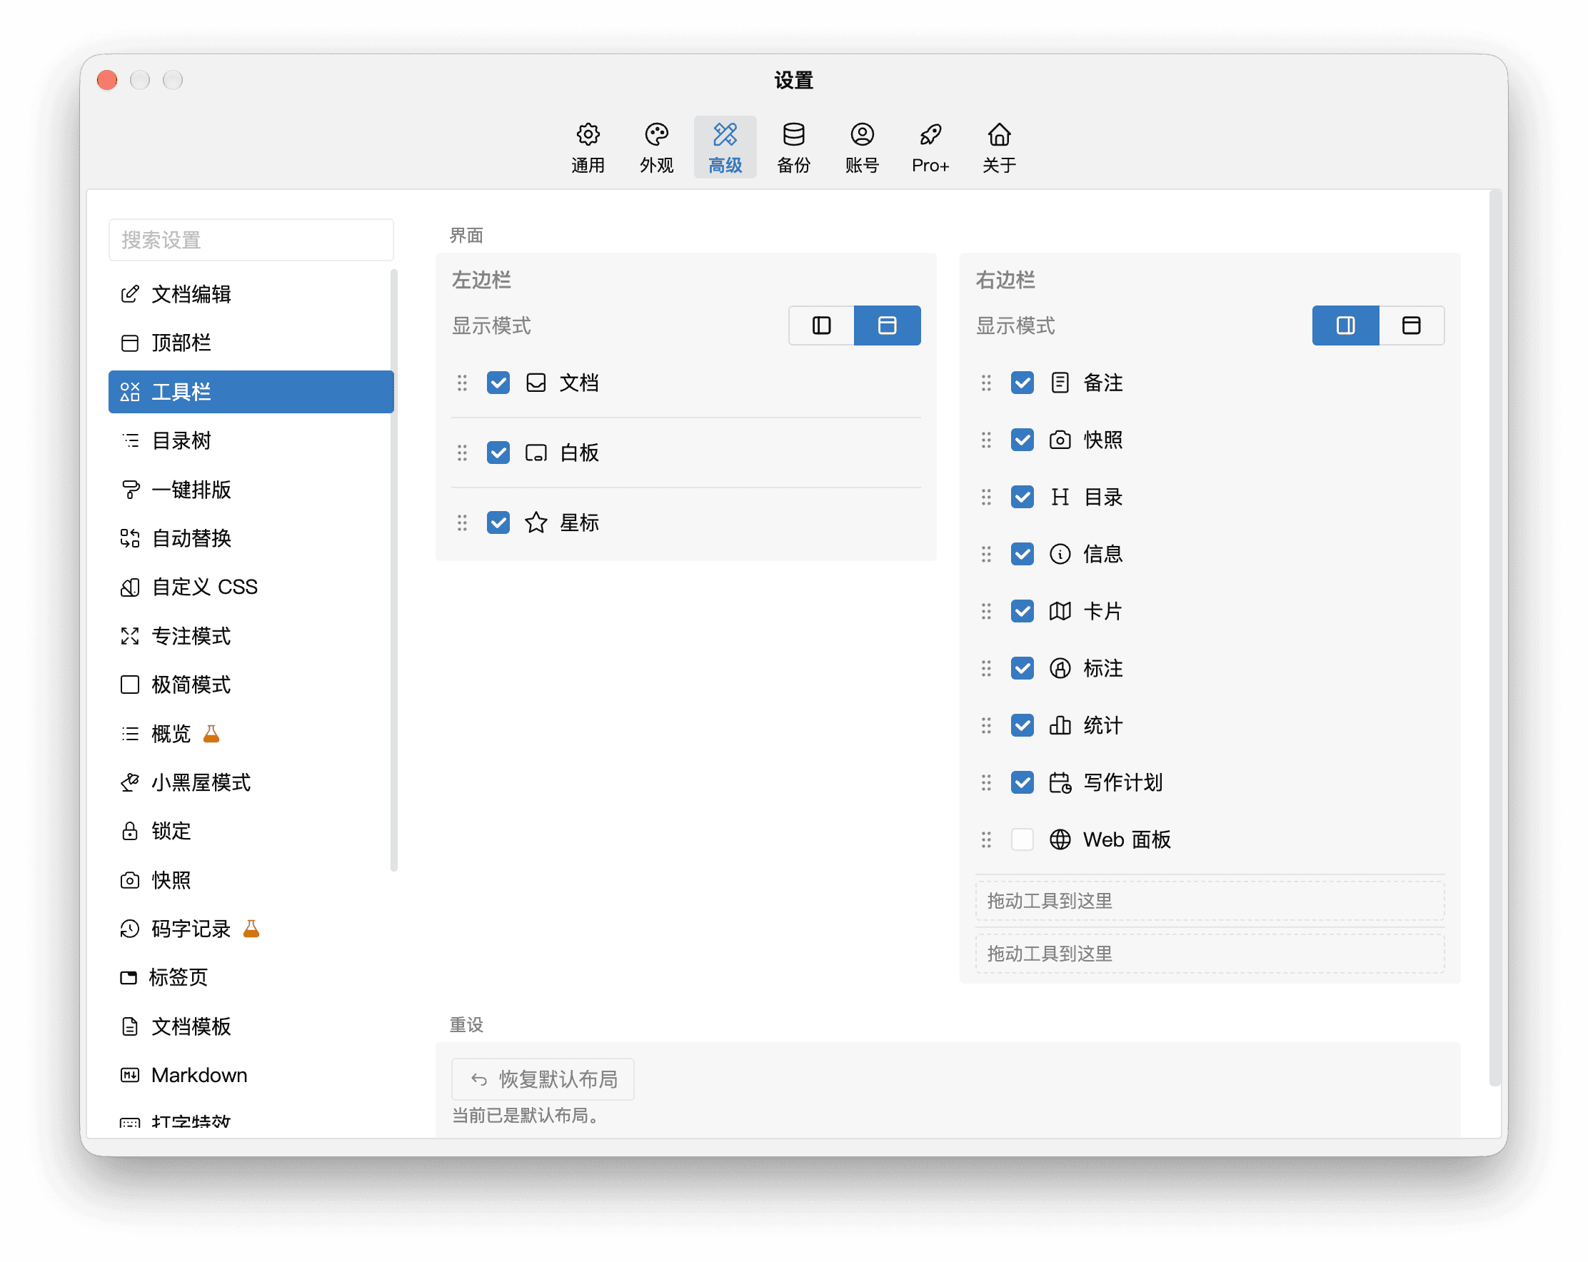Set left sidebar to side-panel display mode
The image size is (1588, 1262).
click(821, 325)
